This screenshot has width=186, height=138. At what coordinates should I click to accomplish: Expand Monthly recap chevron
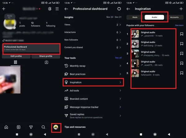pyautogui.click(x=120, y=66)
